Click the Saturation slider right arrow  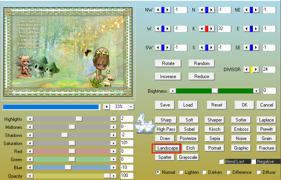click(x=114, y=143)
